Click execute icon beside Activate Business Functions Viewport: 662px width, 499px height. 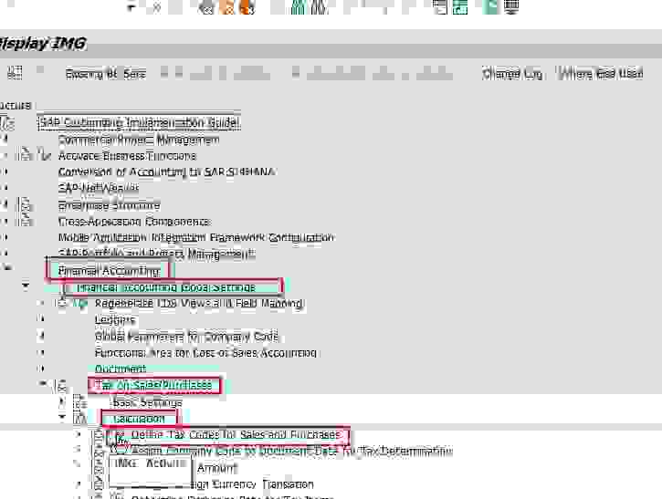tap(44, 155)
